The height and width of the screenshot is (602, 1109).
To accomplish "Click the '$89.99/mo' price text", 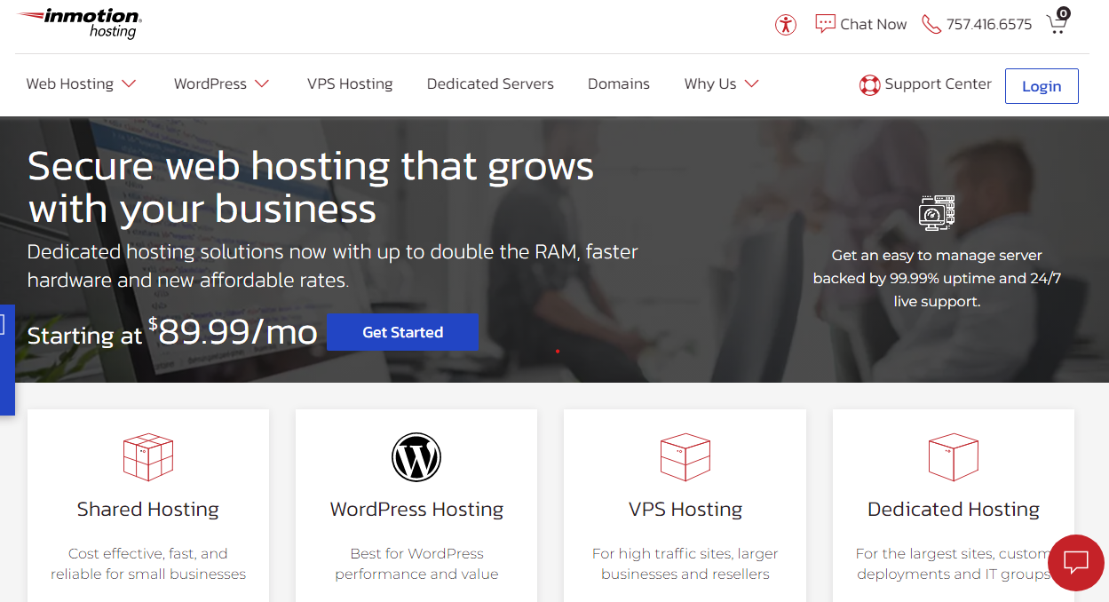I will 233,332.
